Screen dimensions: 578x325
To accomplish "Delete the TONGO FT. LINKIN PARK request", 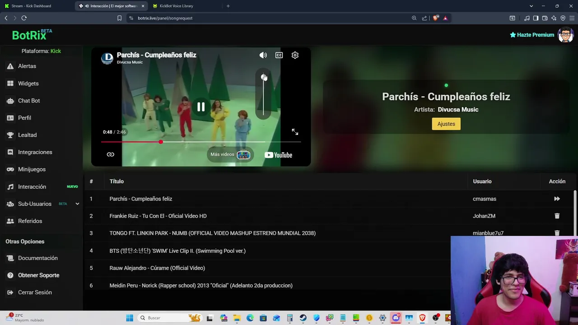I will 557,233.
